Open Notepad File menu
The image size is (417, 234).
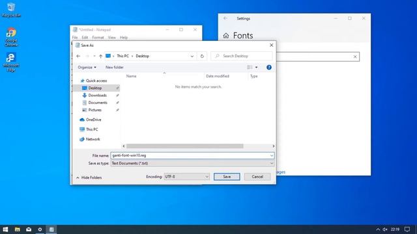tap(75, 38)
